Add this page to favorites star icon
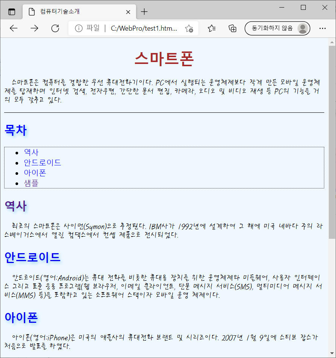Viewport: 336px width, 358px height. coord(189,28)
